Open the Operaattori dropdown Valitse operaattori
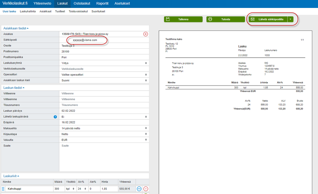318x194 pixels. (104, 75)
